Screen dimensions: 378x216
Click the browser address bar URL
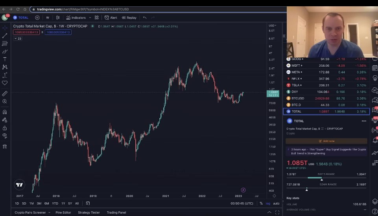(83, 9)
